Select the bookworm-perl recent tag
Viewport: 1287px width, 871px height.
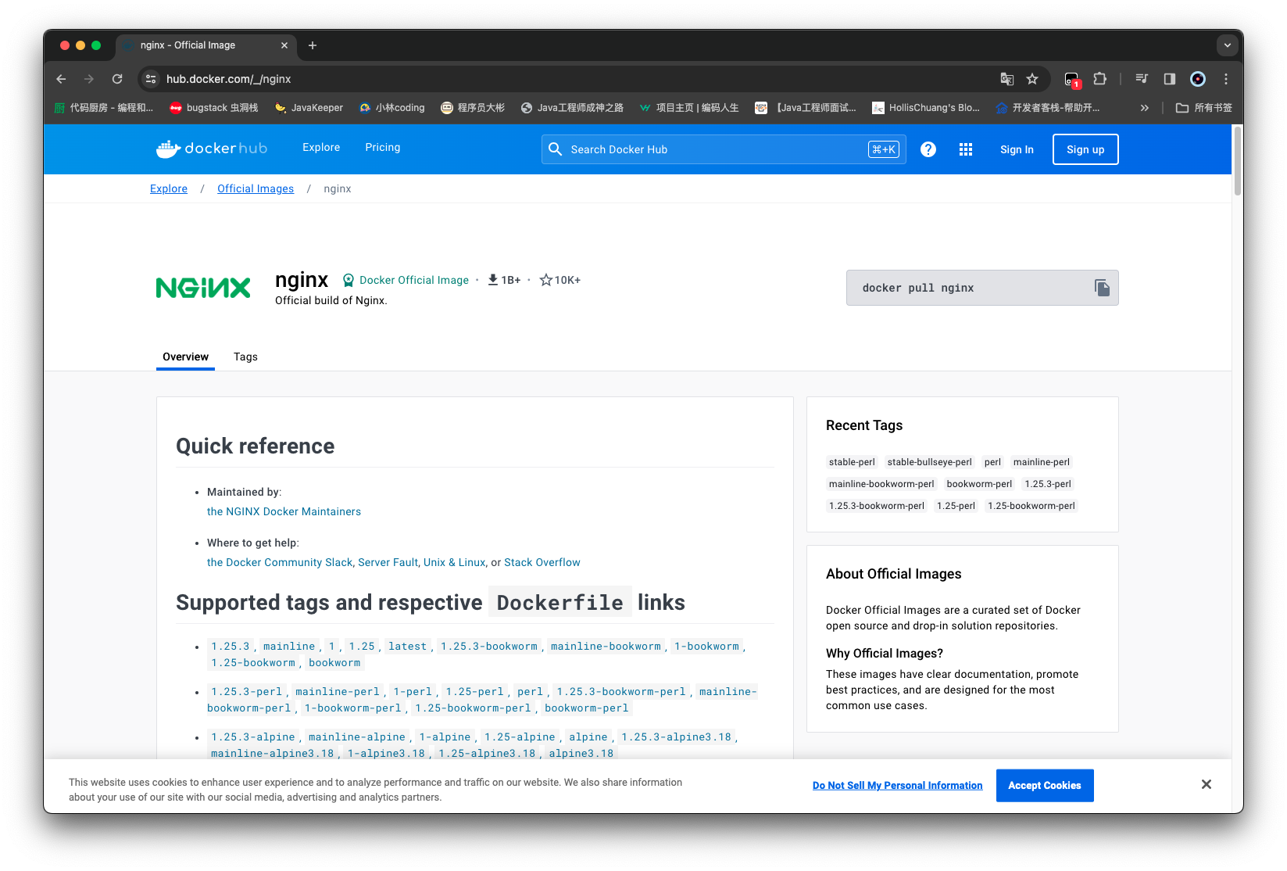point(979,484)
